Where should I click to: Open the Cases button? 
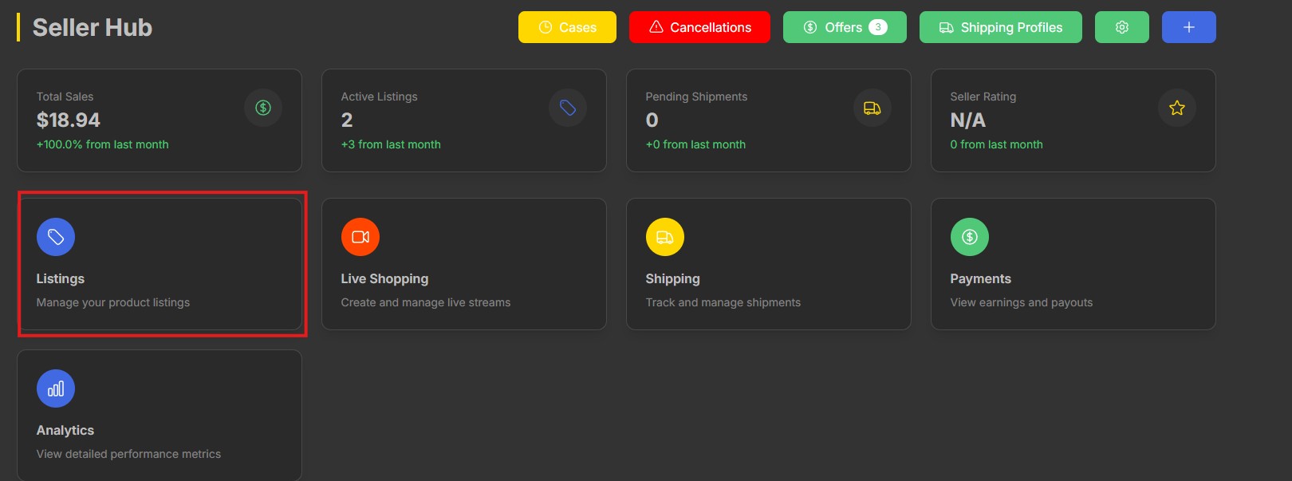[567, 27]
